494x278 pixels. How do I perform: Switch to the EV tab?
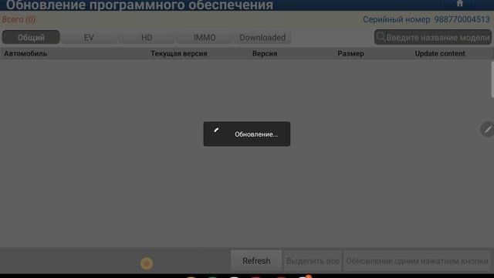[x=89, y=37]
